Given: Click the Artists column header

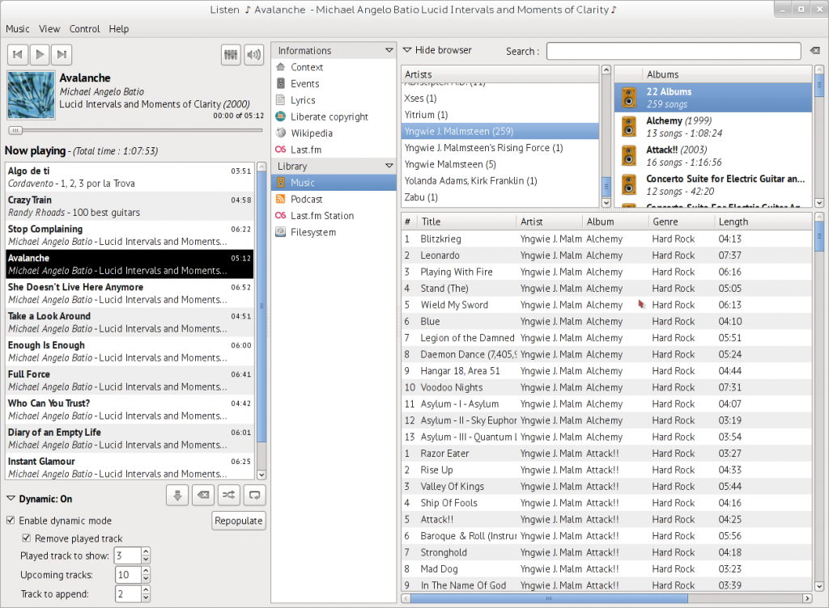Looking at the screenshot, I should pos(500,74).
